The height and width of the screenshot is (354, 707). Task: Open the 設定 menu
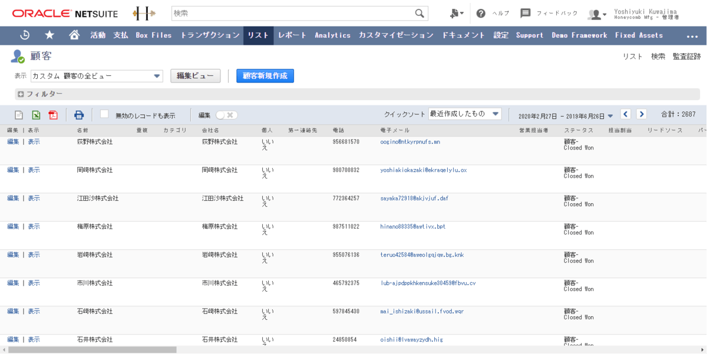[501, 35]
